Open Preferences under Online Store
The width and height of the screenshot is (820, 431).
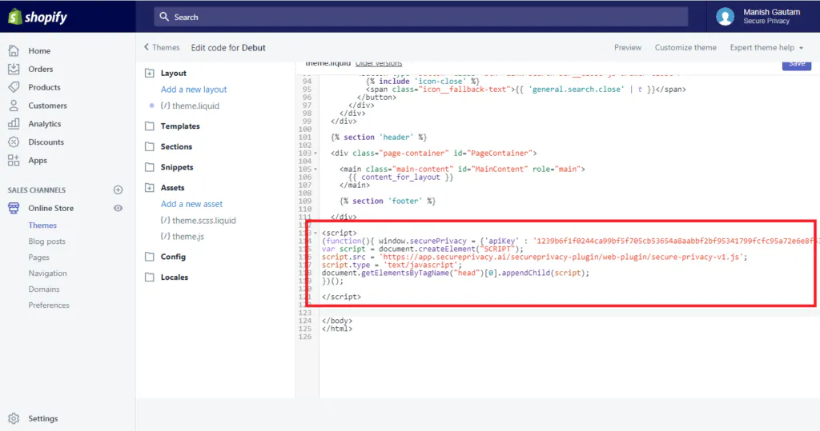(49, 305)
